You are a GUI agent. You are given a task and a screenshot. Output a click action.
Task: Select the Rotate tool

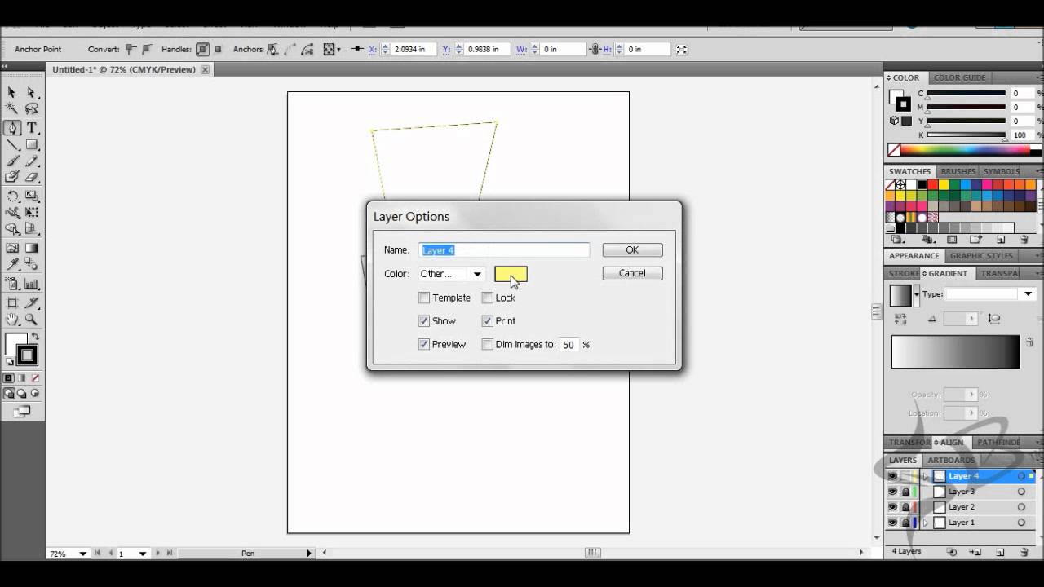[12, 196]
